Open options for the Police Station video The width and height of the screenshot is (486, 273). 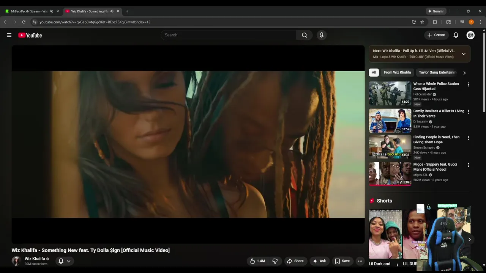468,85
